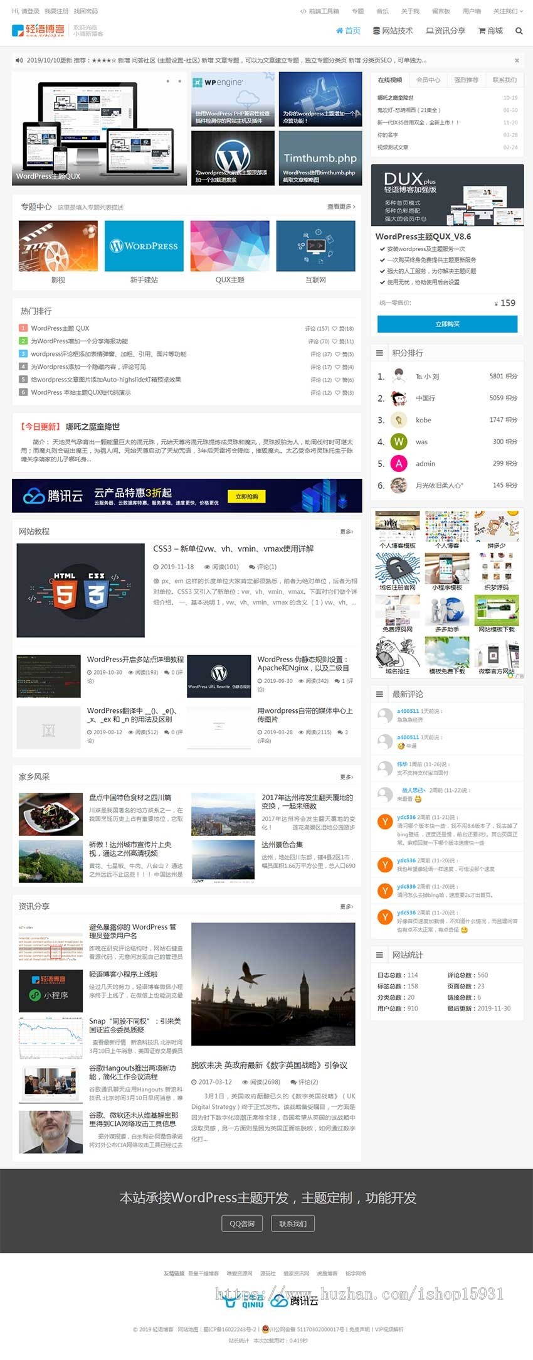533x1360 pixels.
Task: Click the 立即抢购 yellow banner button
Action: point(246,496)
